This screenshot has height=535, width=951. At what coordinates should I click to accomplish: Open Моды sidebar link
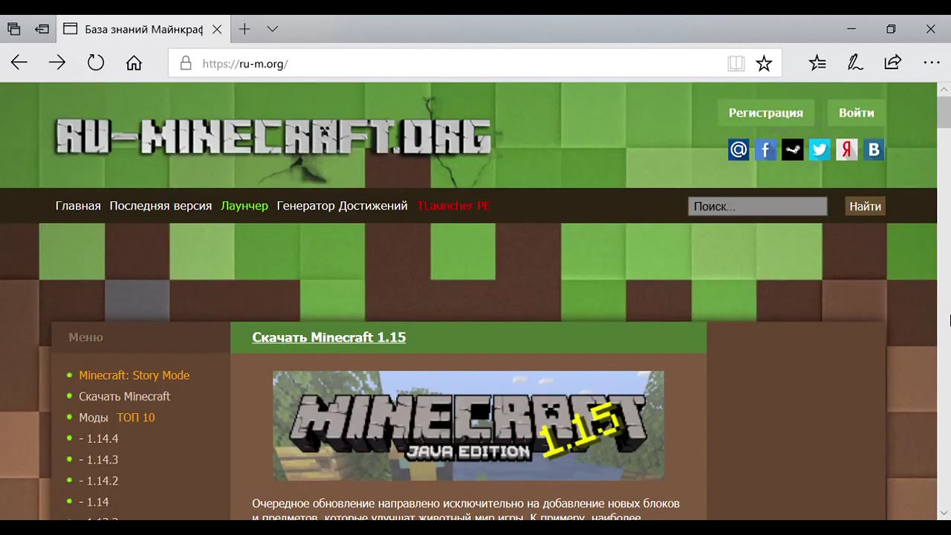click(94, 418)
